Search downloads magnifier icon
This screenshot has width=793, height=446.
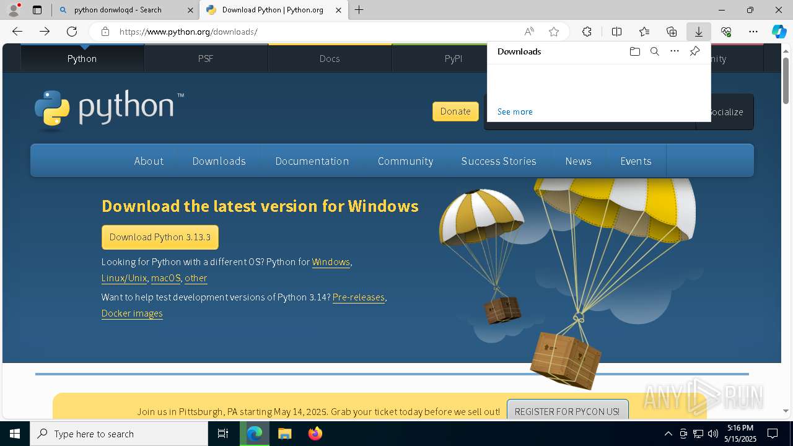click(x=654, y=51)
